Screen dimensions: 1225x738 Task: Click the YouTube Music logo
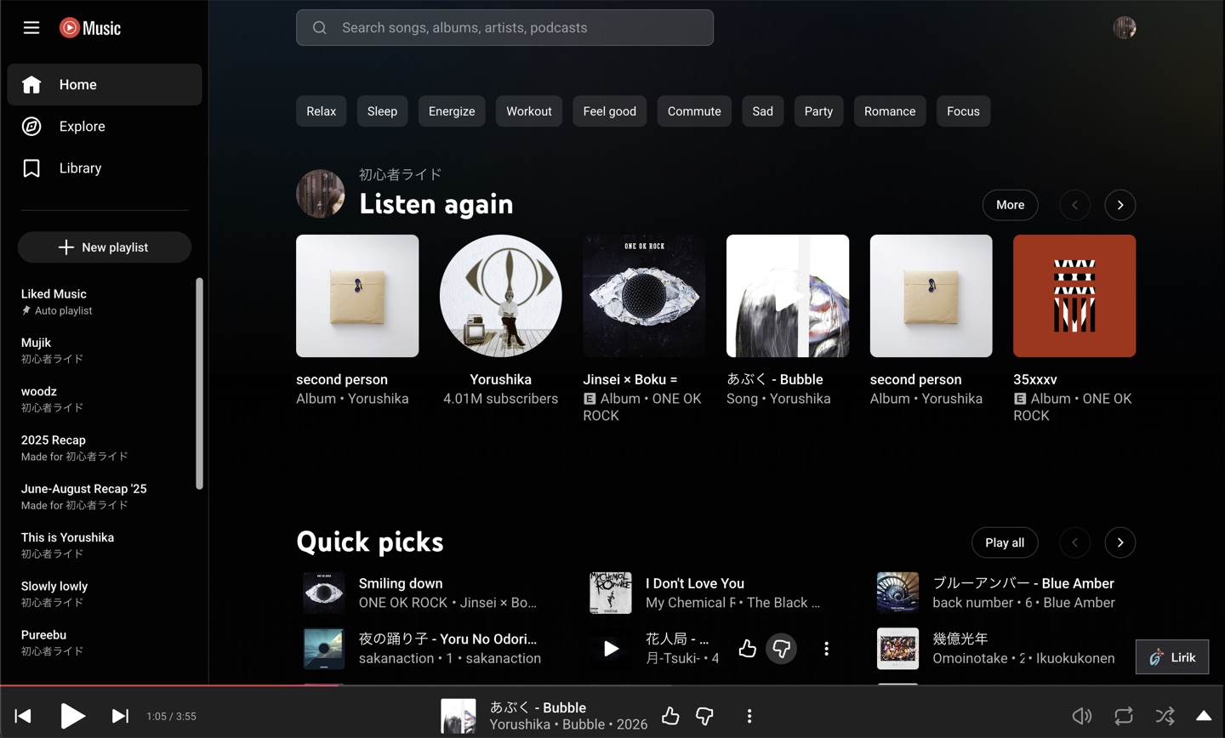90,28
